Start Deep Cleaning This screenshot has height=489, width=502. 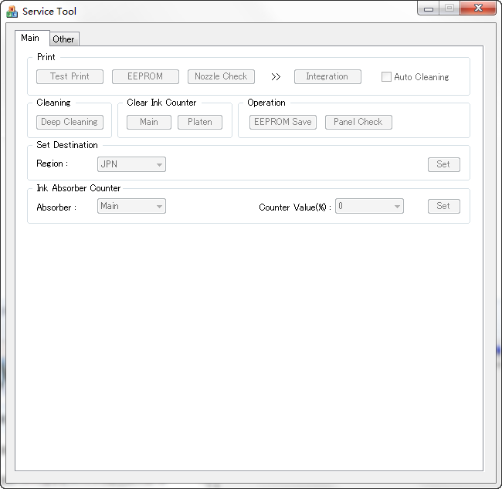[x=70, y=122]
